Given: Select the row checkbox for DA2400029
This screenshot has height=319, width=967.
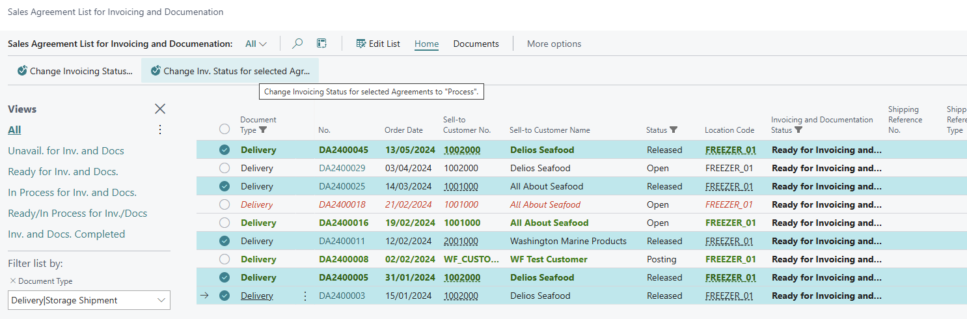Looking at the screenshot, I should pyautogui.click(x=225, y=168).
